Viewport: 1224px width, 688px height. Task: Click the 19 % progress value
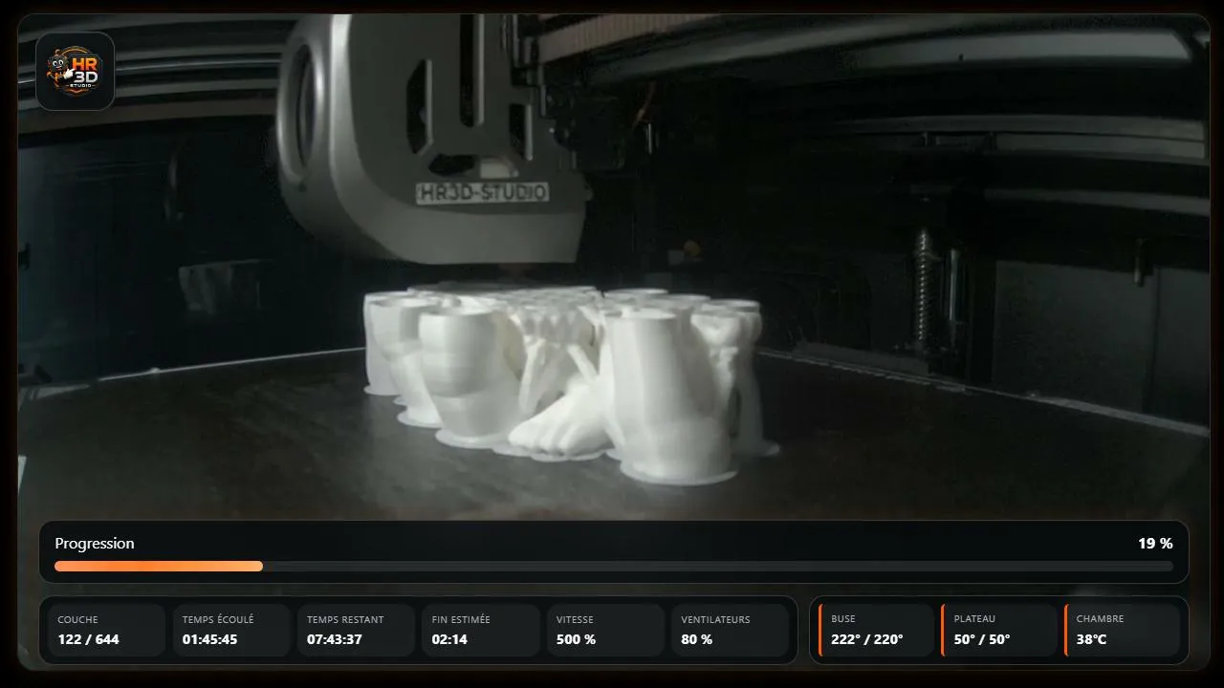[x=1155, y=543]
